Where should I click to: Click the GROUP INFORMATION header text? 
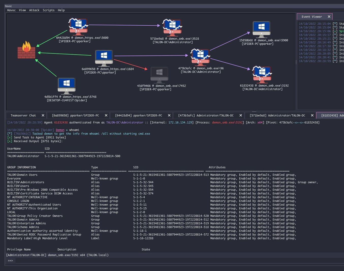coord(22,167)
